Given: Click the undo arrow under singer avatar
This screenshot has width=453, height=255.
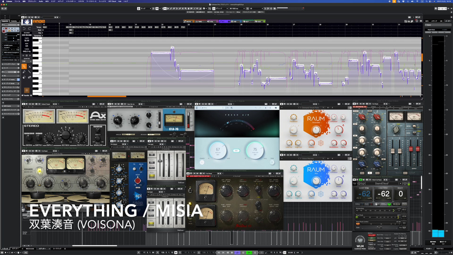Looking at the screenshot, I should click(x=24, y=29).
